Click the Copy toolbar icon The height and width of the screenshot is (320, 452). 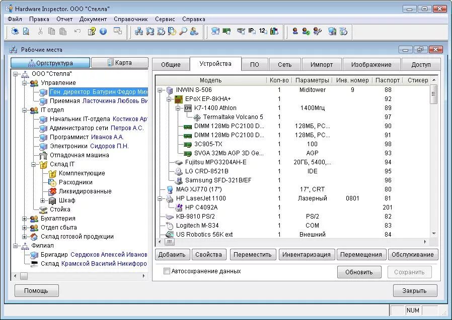[x=52, y=31]
